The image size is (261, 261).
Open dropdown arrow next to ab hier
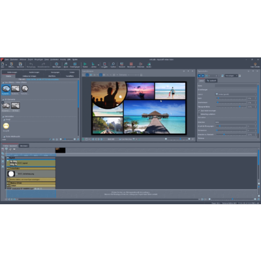point(99,65)
